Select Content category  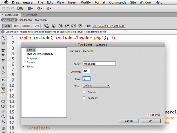tap(31, 62)
